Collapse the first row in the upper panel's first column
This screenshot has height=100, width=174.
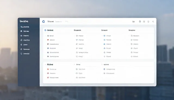45,36
